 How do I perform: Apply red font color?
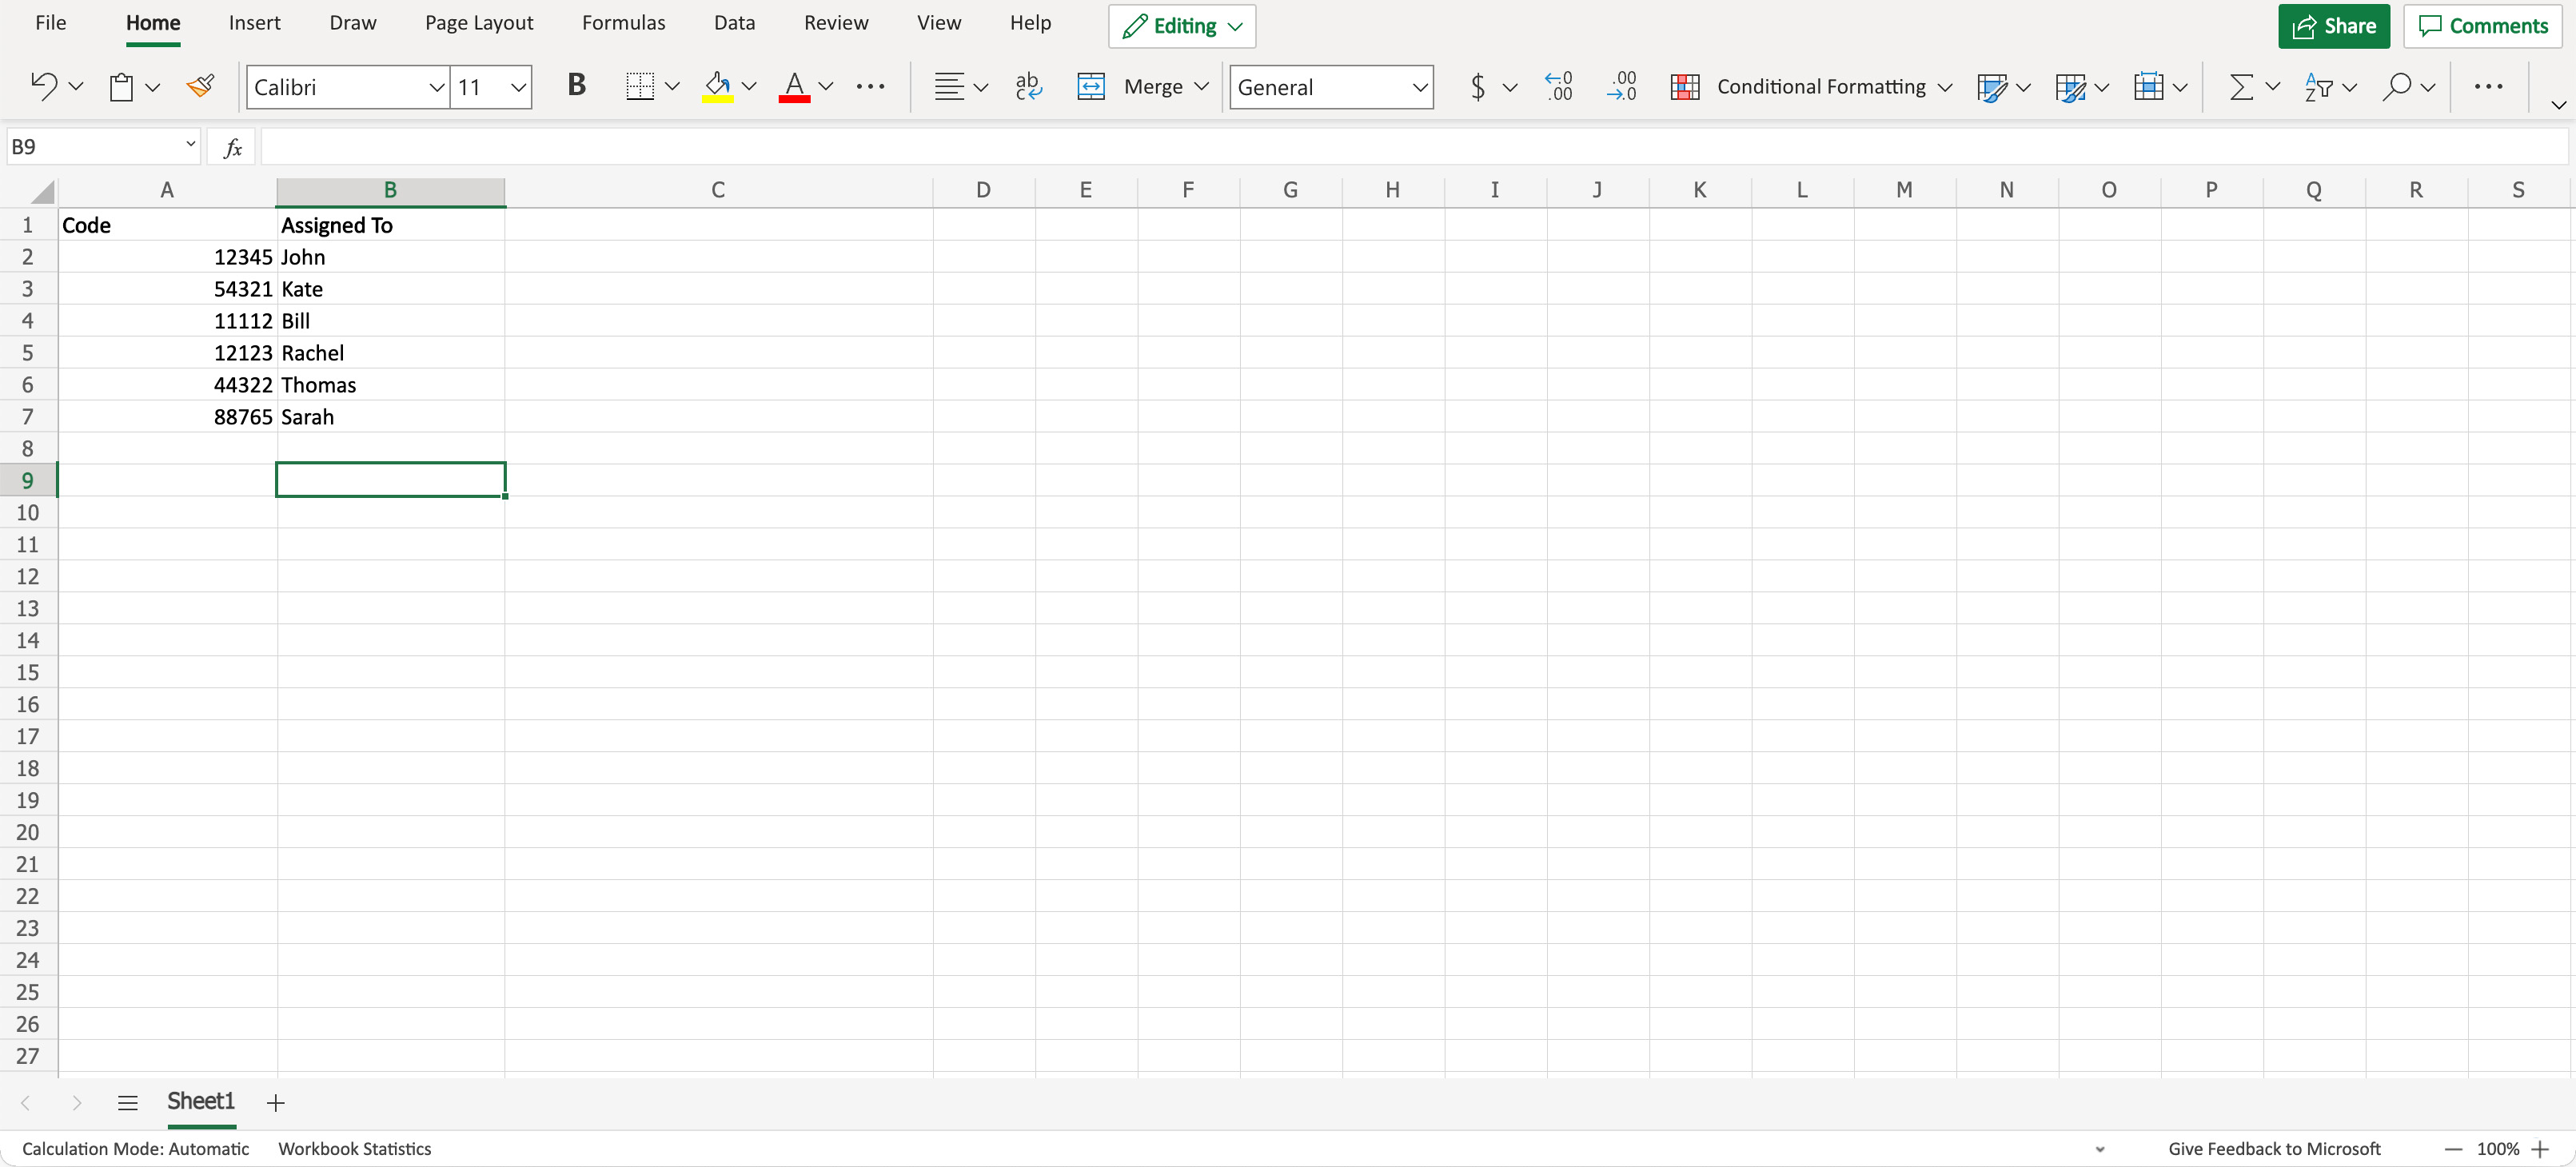pos(794,86)
